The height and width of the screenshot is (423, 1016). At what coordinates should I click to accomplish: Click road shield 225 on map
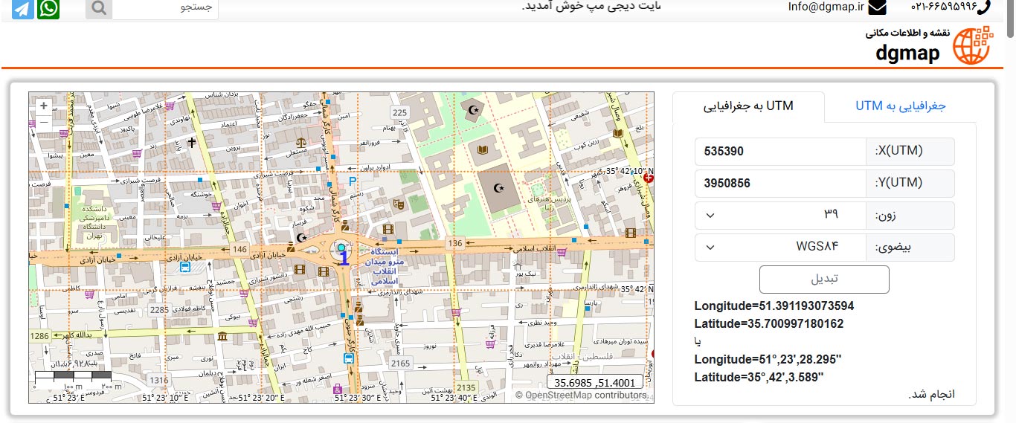[x=400, y=112]
